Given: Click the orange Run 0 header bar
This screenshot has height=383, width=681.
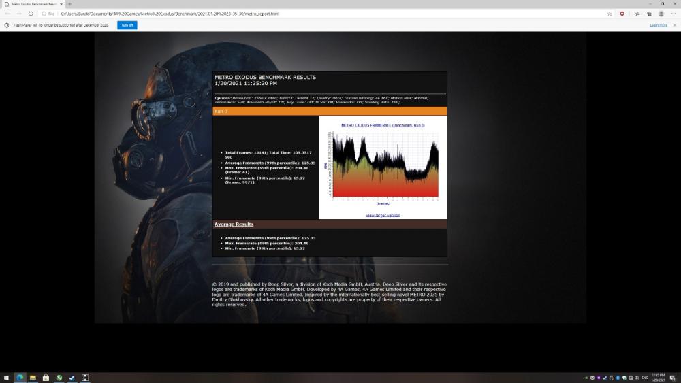Looking at the screenshot, I should pos(330,111).
